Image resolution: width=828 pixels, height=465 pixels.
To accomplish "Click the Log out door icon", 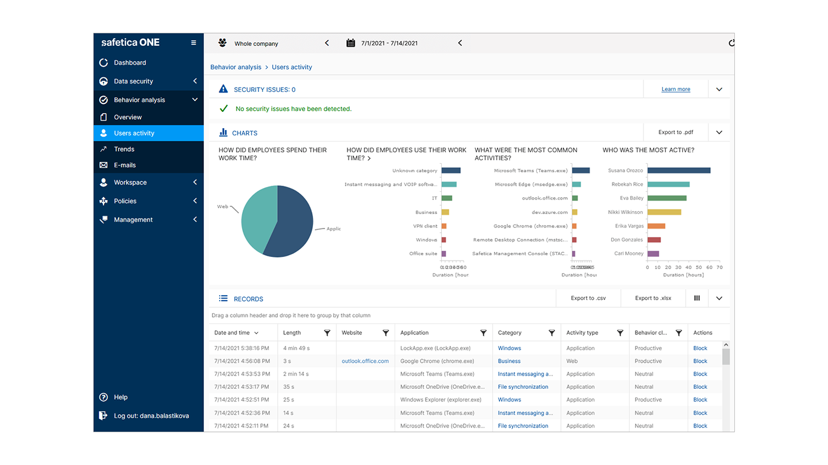I will (103, 415).
